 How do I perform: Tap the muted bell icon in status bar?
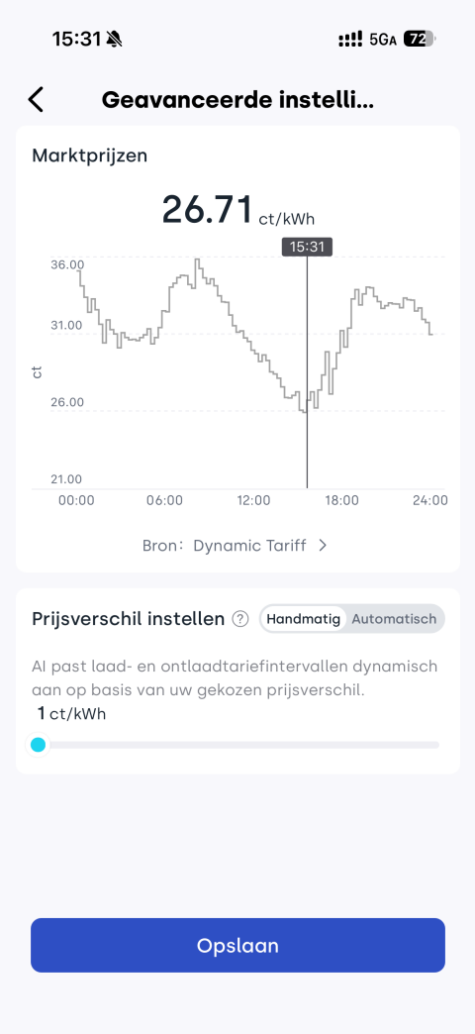pos(114,40)
